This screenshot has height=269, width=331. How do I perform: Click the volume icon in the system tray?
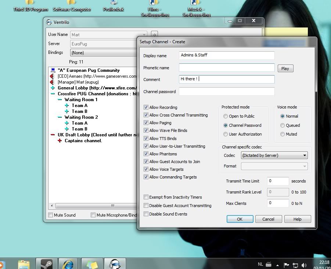click(304, 265)
